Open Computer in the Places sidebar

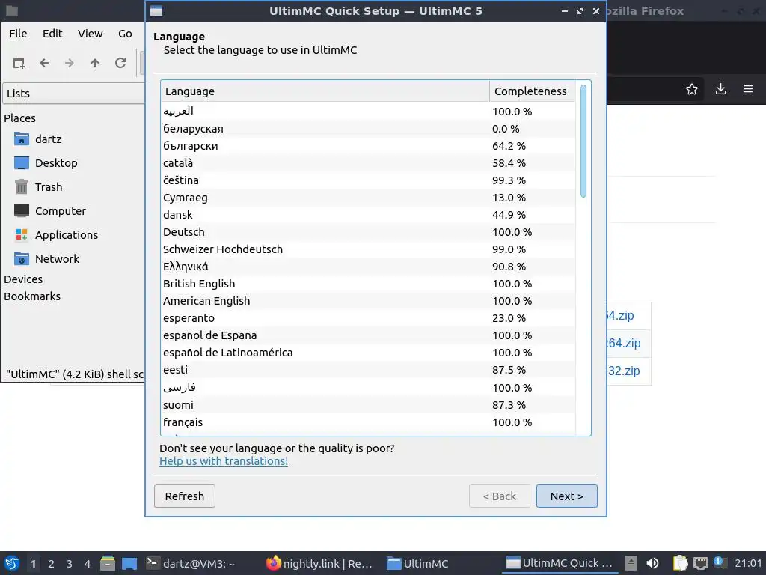(x=50, y=210)
